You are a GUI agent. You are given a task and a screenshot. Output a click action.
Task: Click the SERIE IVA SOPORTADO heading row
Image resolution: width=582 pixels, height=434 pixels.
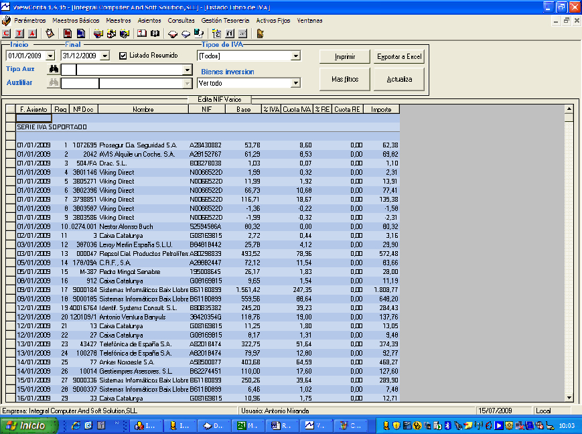(x=208, y=127)
